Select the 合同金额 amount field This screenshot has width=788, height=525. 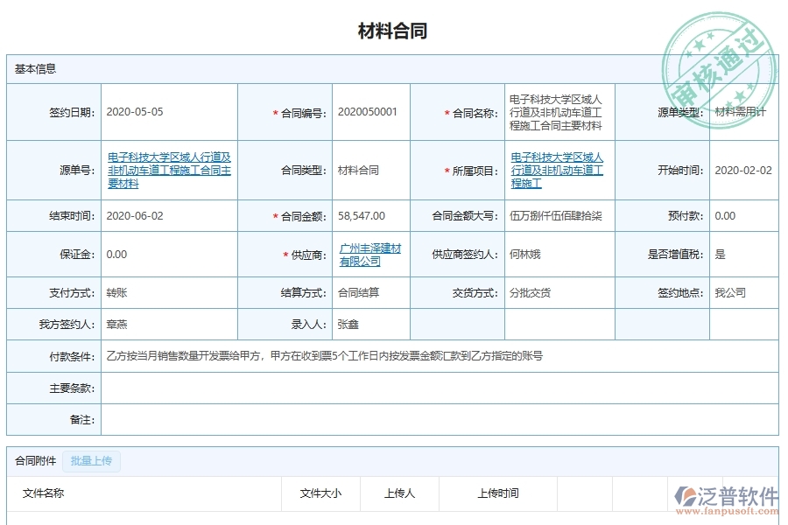[368, 215]
